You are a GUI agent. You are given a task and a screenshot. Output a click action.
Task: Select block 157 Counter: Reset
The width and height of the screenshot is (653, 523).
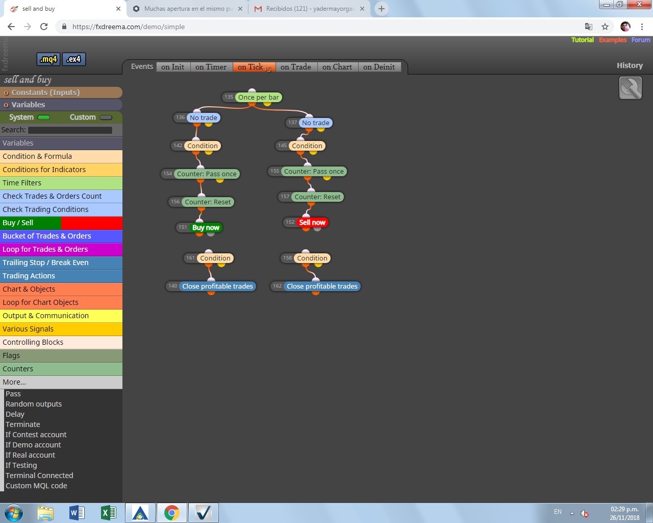pos(317,197)
